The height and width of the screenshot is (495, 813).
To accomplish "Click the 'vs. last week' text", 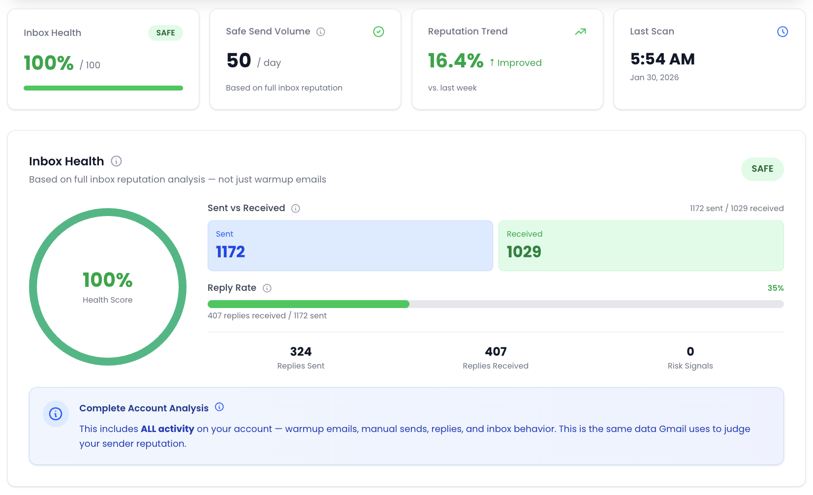I will pyautogui.click(x=452, y=88).
